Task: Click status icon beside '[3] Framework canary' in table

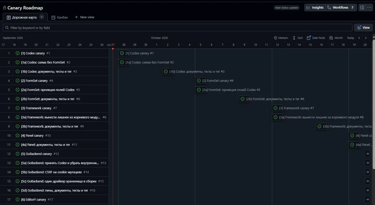Action: coord(18,108)
